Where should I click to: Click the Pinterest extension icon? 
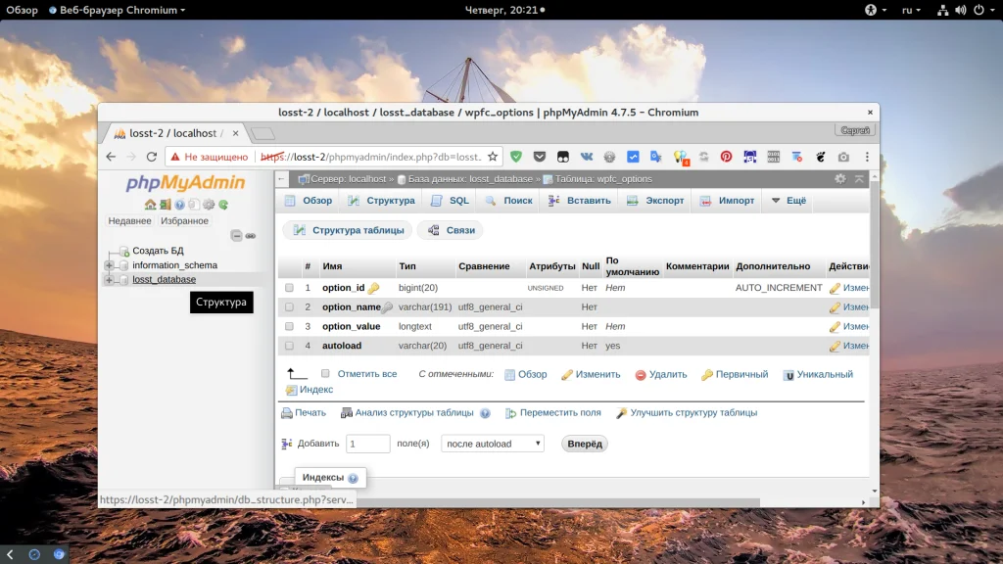726,157
